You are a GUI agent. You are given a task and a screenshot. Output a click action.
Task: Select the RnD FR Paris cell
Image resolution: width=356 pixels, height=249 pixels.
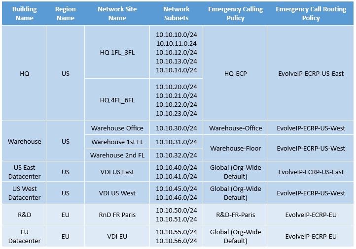point(117,215)
